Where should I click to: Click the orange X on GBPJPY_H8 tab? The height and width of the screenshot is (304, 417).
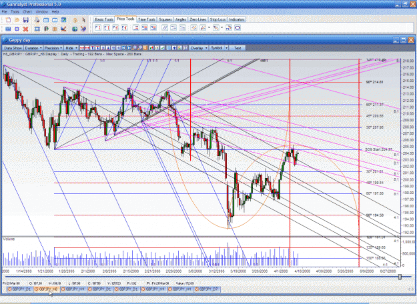37,289
